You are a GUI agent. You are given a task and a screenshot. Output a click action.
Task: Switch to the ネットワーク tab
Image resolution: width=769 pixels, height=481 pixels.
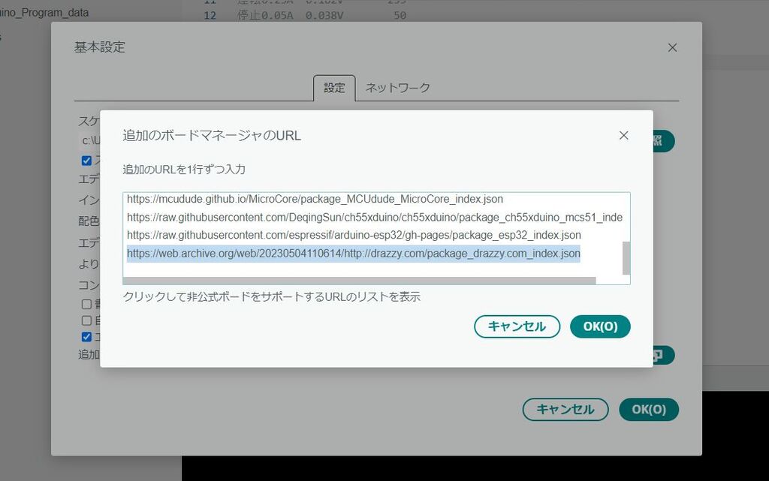[397, 87]
